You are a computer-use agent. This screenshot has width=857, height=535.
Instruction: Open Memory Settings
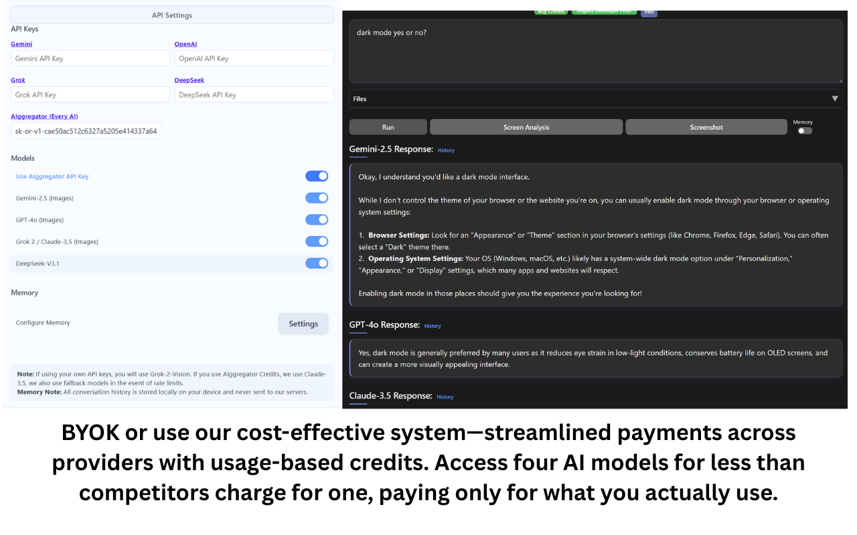pyautogui.click(x=303, y=323)
